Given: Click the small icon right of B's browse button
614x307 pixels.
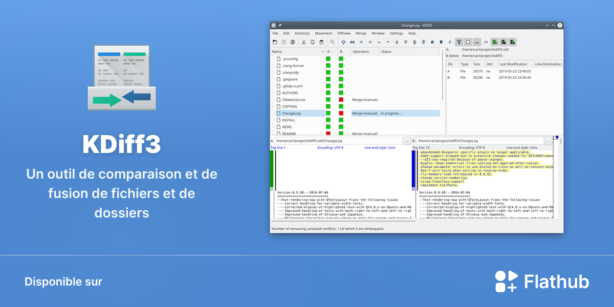Looking at the screenshot, I should (x=556, y=138).
